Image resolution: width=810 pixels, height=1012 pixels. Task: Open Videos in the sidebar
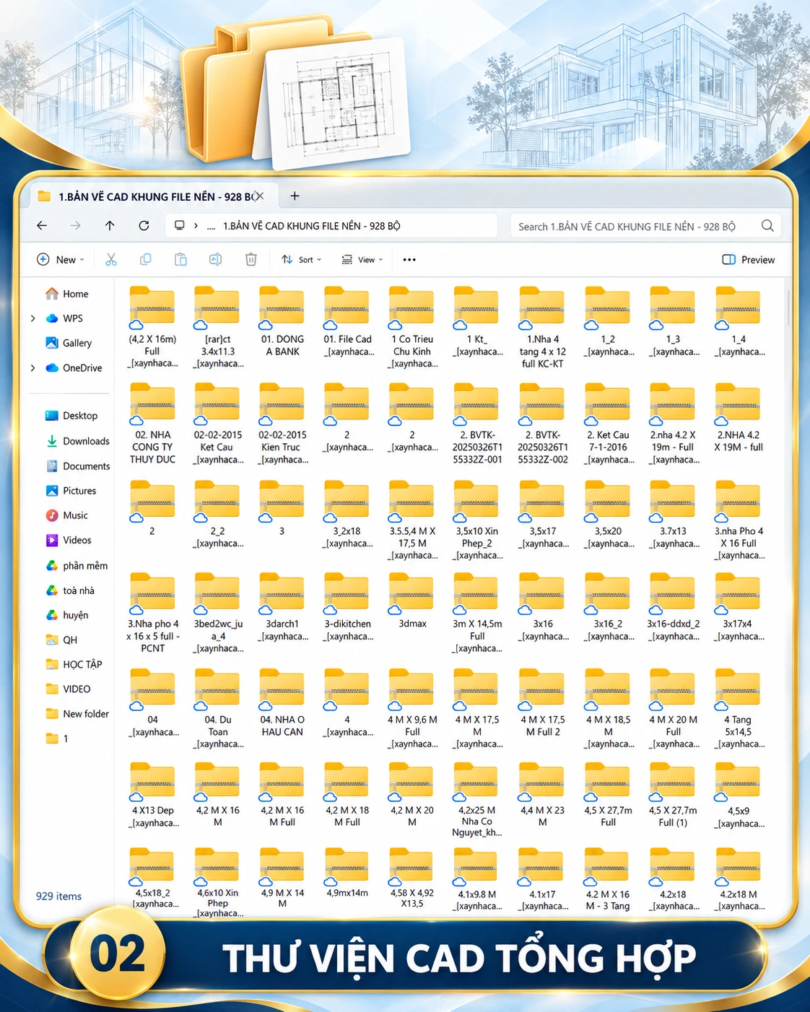[x=69, y=540]
